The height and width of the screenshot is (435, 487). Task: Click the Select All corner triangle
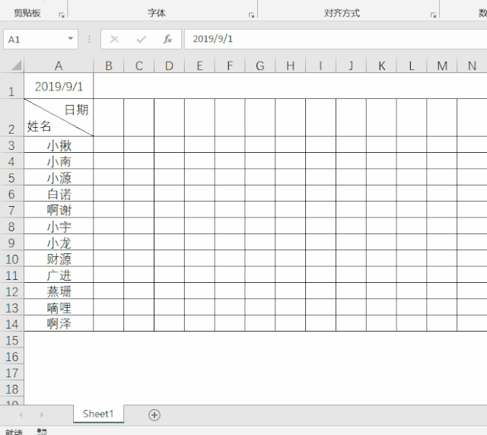point(16,65)
